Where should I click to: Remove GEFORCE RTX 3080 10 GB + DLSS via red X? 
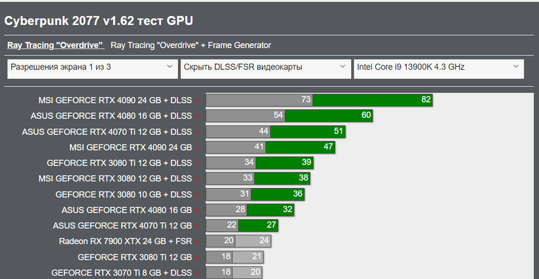[197, 195]
